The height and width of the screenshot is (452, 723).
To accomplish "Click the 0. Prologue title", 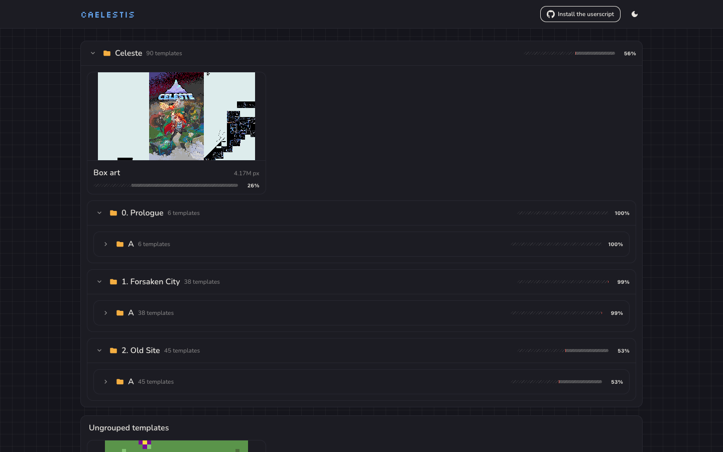I will [143, 213].
